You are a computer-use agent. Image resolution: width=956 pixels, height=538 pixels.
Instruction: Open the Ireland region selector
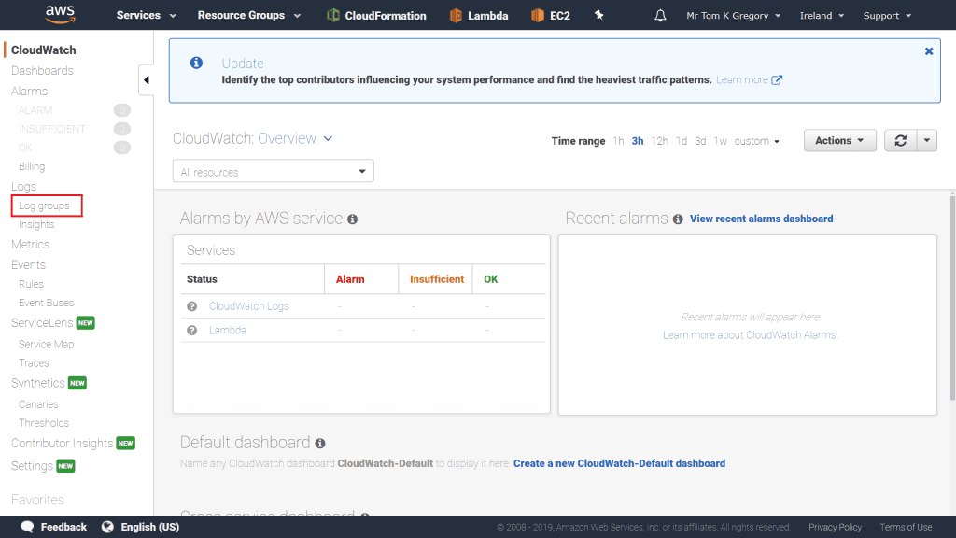pos(822,16)
